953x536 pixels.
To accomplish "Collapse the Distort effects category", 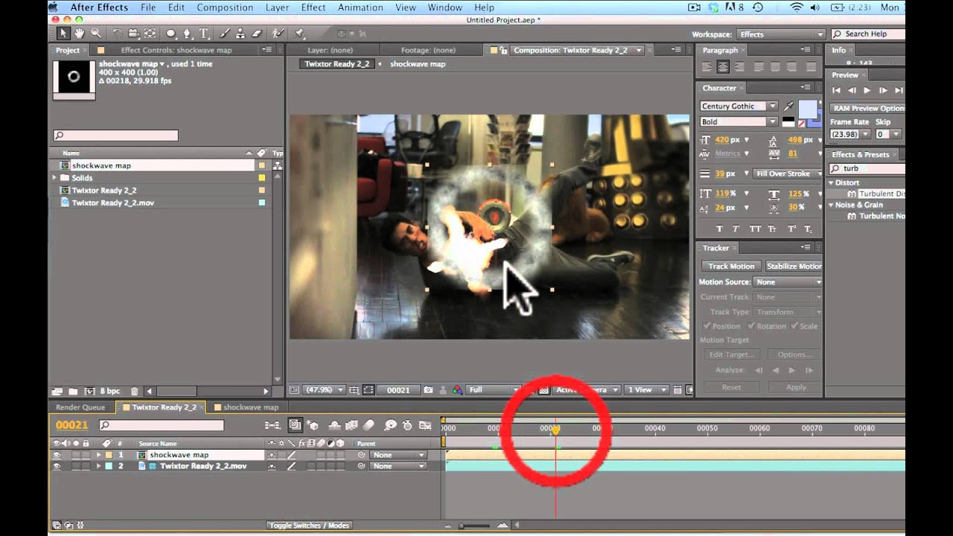I will point(832,182).
